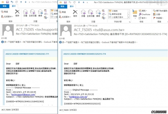Image resolution: width=168 pixels, height=114 pixels.
Task: Click ASUS CASEID header ending 215-774
Action: [85, 54]
